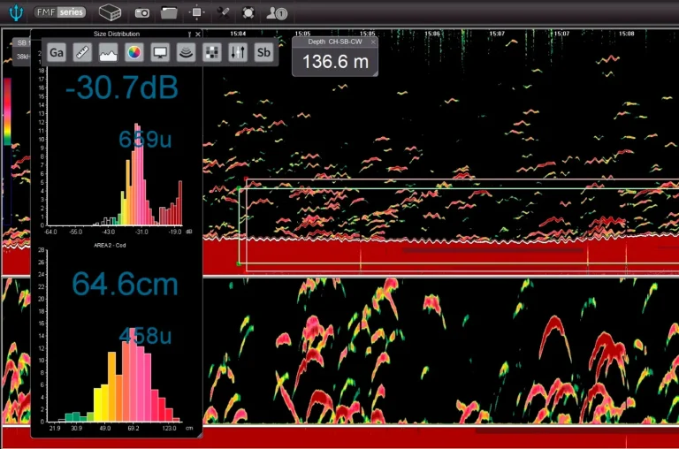Image resolution: width=679 pixels, height=449 pixels.
Task: Click the -31.0 dB axis label
Action: 141,232
